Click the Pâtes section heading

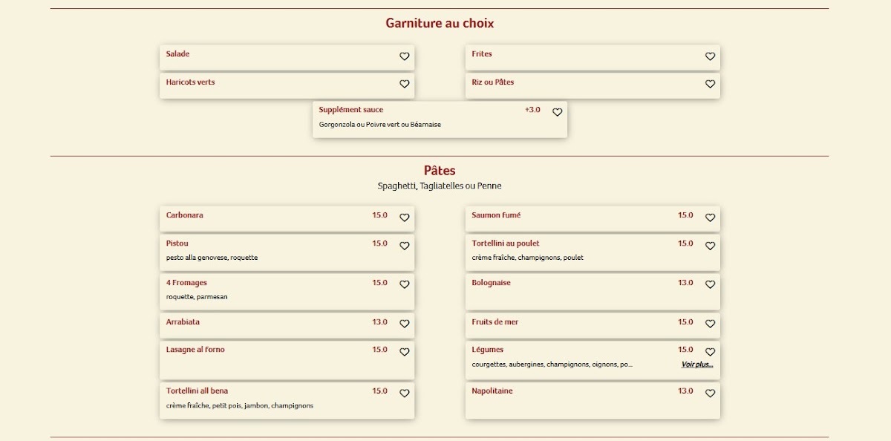pos(440,171)
